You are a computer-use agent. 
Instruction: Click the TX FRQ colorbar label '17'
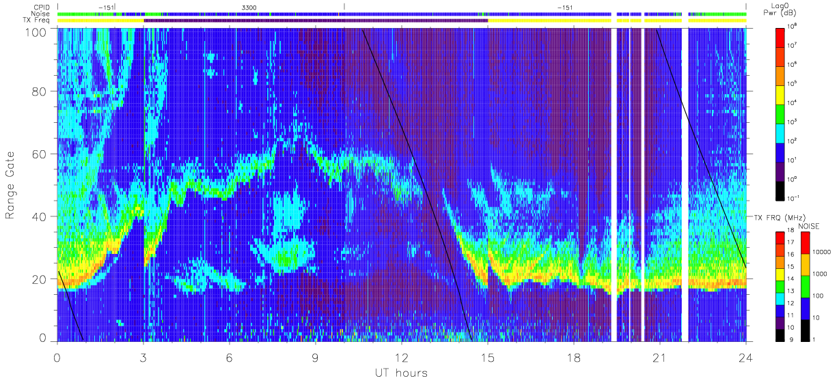(791, 243)
